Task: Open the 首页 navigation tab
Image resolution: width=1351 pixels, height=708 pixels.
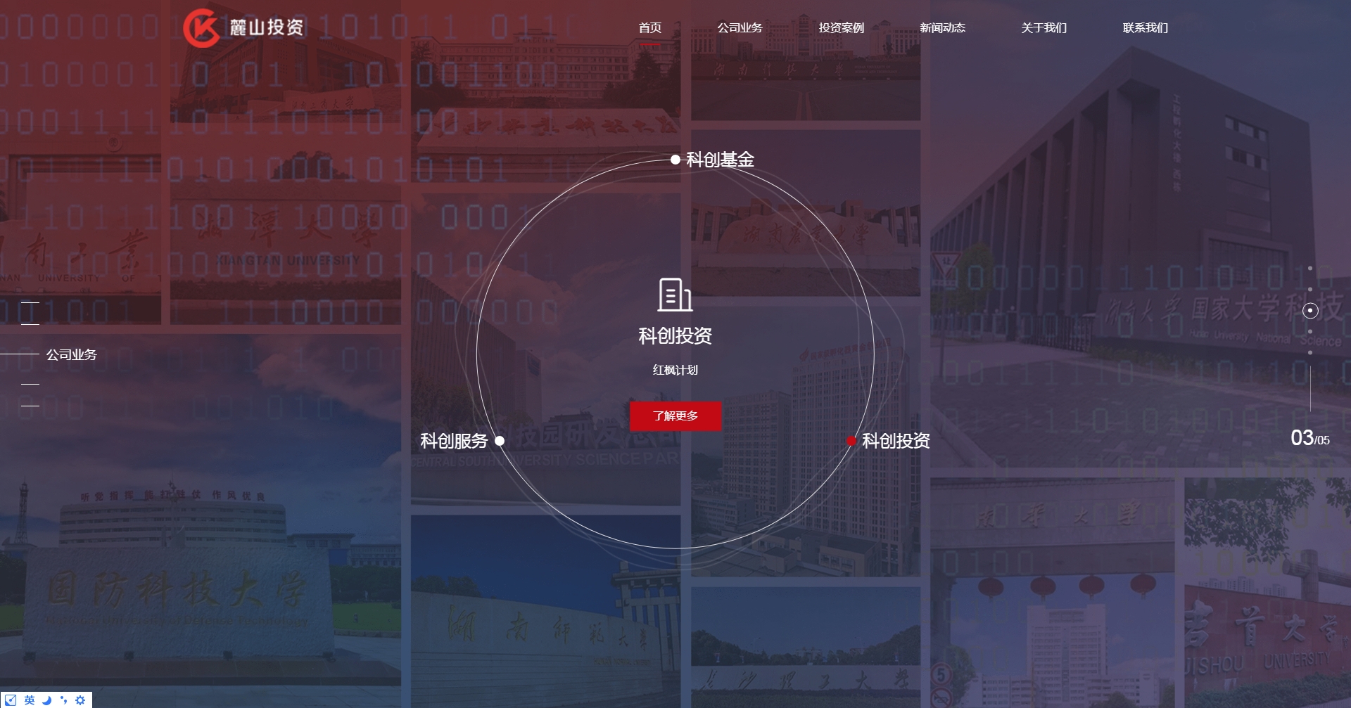Action: point(649,28)
